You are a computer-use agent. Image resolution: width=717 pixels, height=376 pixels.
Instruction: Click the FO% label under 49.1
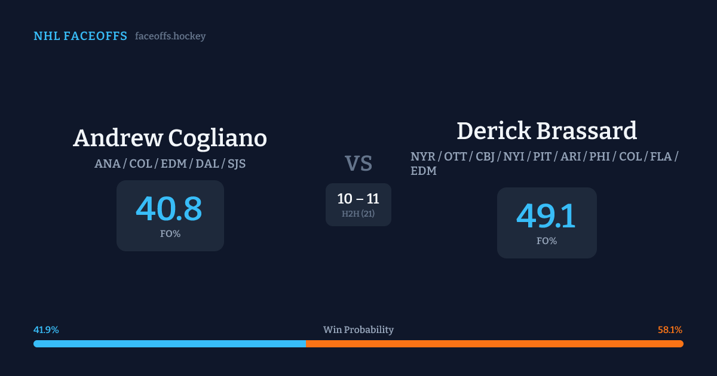tap(546, 241)
